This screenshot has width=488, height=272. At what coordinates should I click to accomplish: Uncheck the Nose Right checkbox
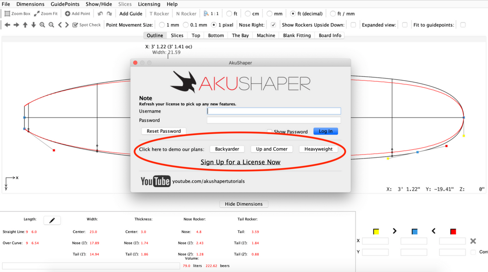(273, 25)
